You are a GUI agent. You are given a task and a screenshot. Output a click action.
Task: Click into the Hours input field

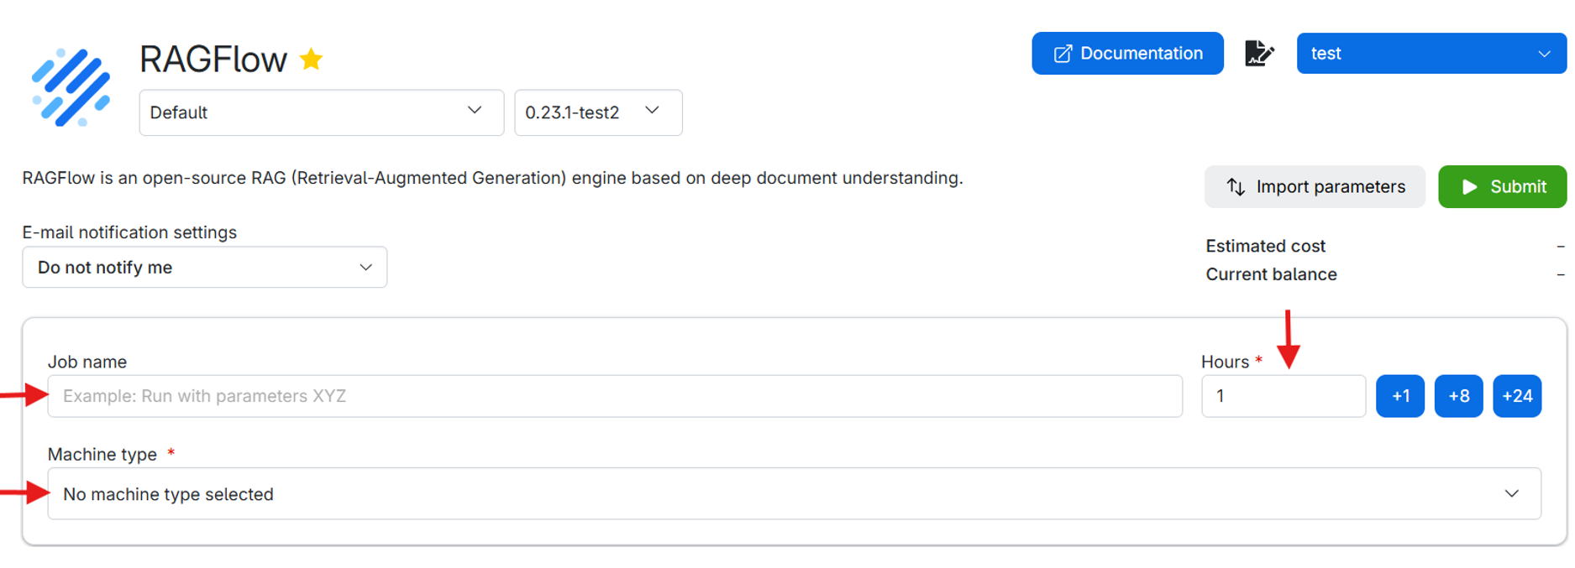point(1283,396)
